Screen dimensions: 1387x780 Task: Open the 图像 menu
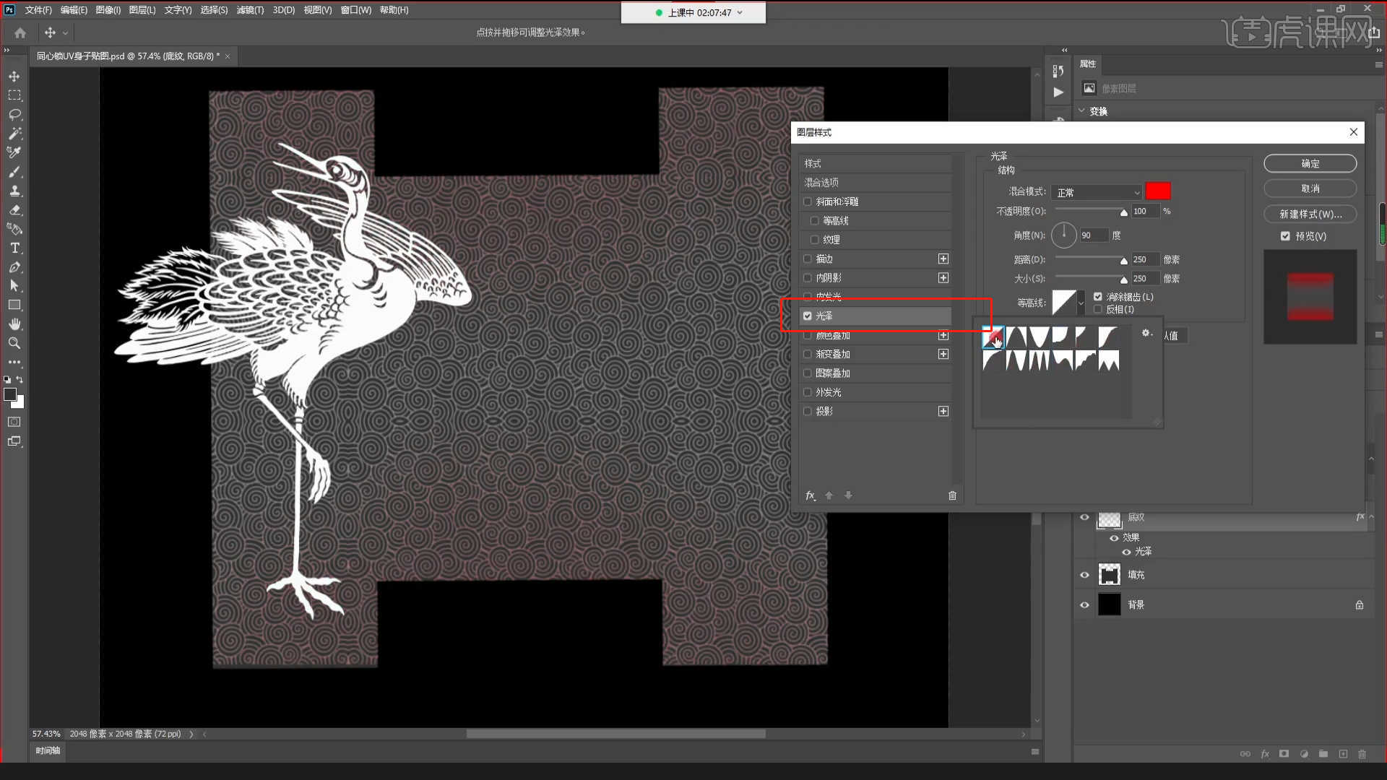[108, 10]
